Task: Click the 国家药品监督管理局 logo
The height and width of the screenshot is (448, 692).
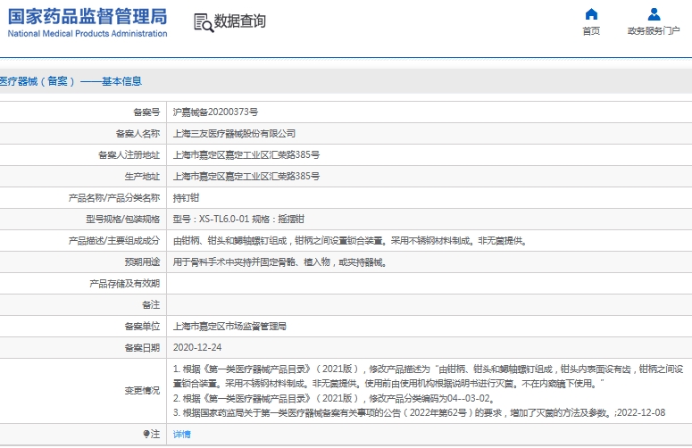Action: [88, 16]
